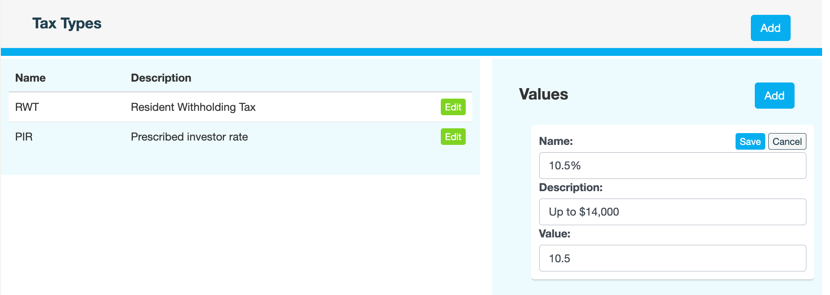
Task: Cancel editing the tax value
Action: pos(787,141)
